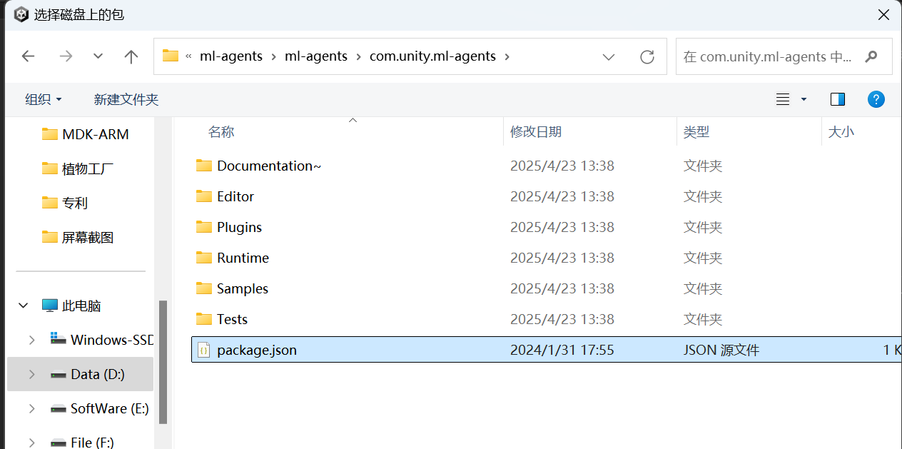Click the Tests folder icon
Screen dimensions: 902x449
[204, 319]
